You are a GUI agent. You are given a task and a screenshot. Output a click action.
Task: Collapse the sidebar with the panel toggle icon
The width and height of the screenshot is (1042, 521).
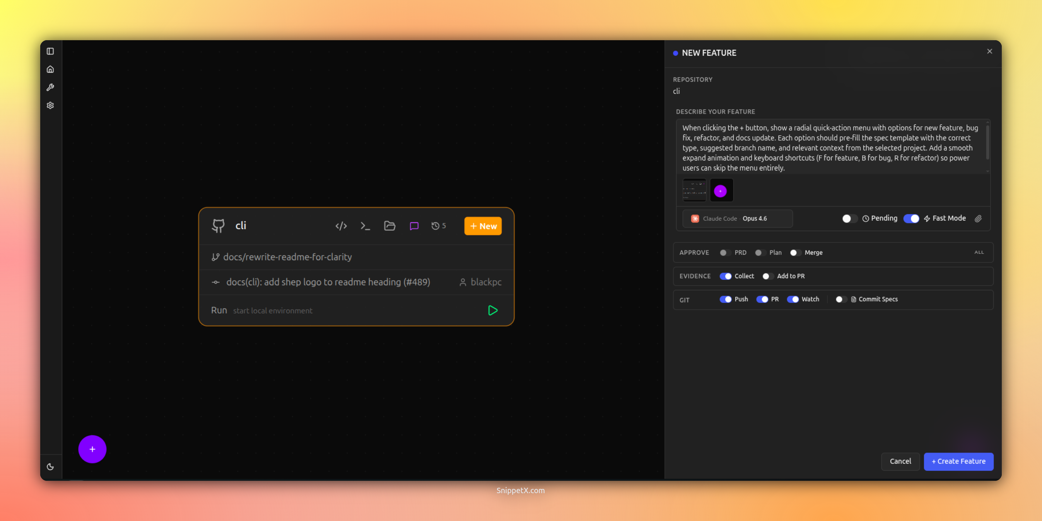pos(51,51)
